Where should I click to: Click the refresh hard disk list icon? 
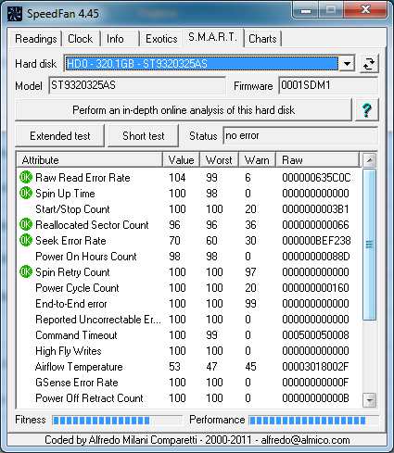click(x=369, y=64)
